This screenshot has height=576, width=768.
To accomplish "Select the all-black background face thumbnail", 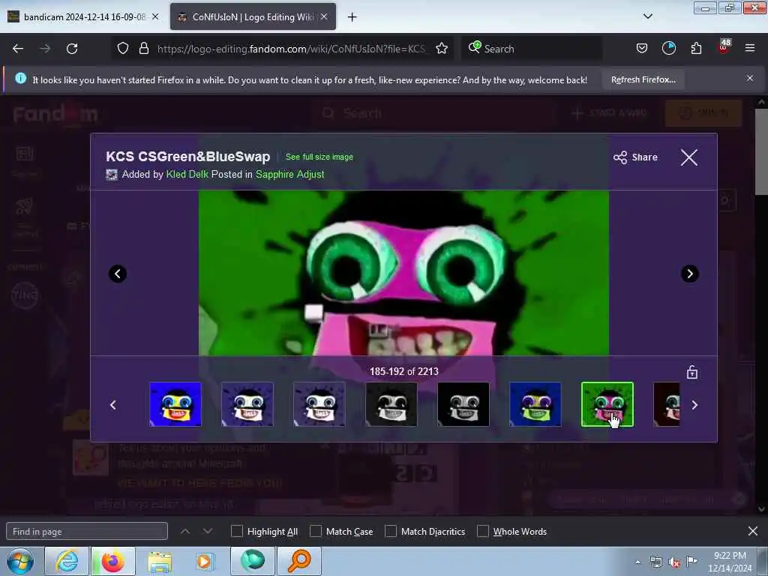I will click(463, 404).
